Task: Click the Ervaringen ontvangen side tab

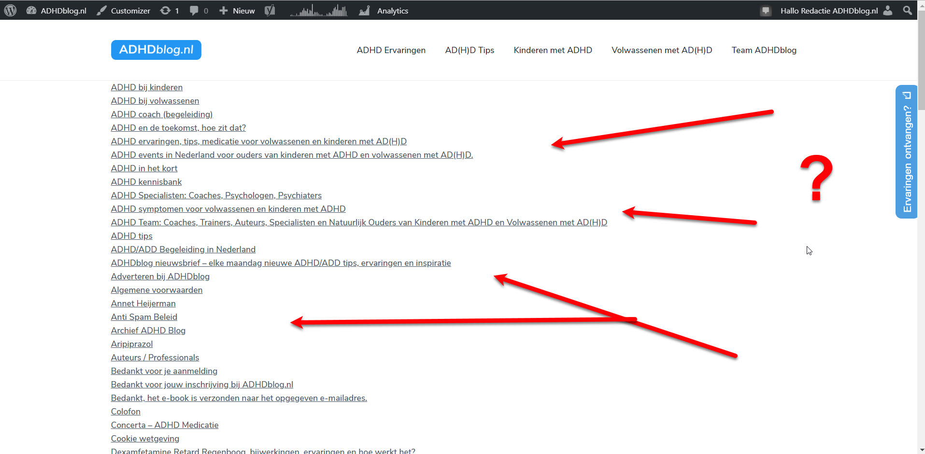Action: [x=906, y=152]
